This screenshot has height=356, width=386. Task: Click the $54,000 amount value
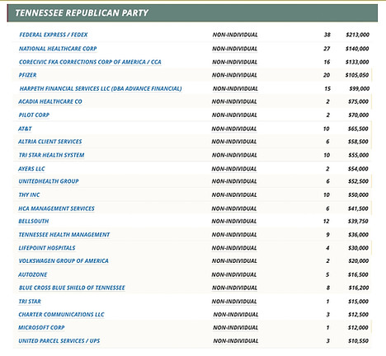tap(358, 169)
